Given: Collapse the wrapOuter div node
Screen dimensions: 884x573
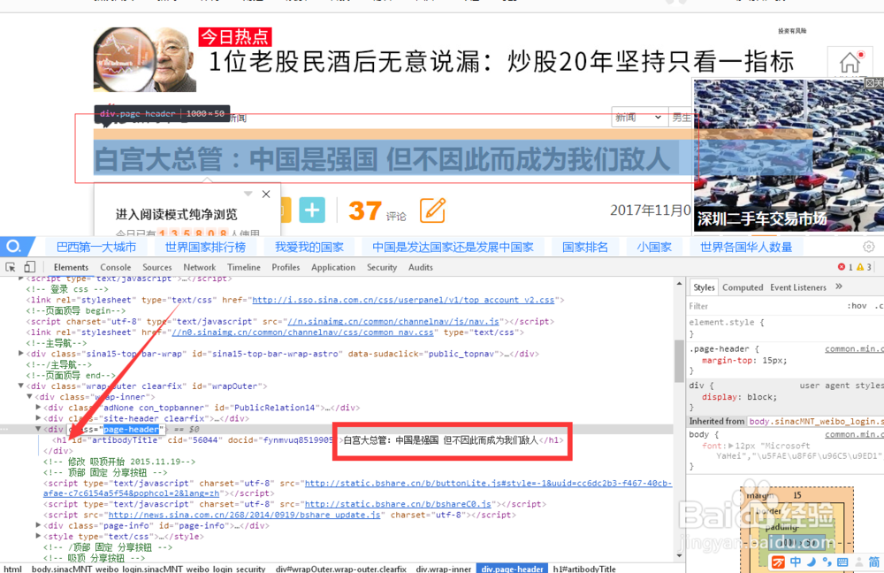Looking at the screenshot, I should [x=21, y=386].
